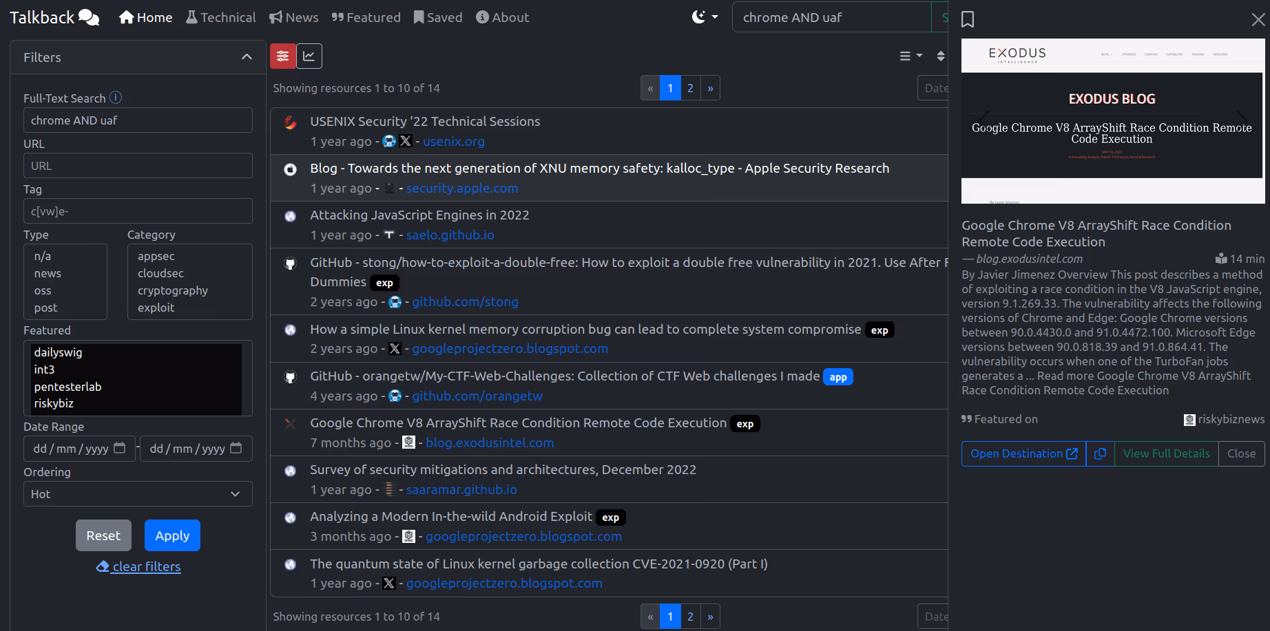Image resolution: width=1270 pixels, height=631 pixels.
Task: Click the copy link button
Action: click(x=1100, y=453)
